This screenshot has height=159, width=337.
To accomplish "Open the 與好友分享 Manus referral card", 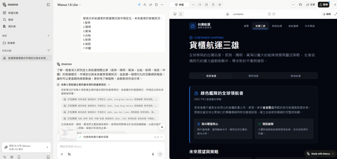I will pos(26,147).
